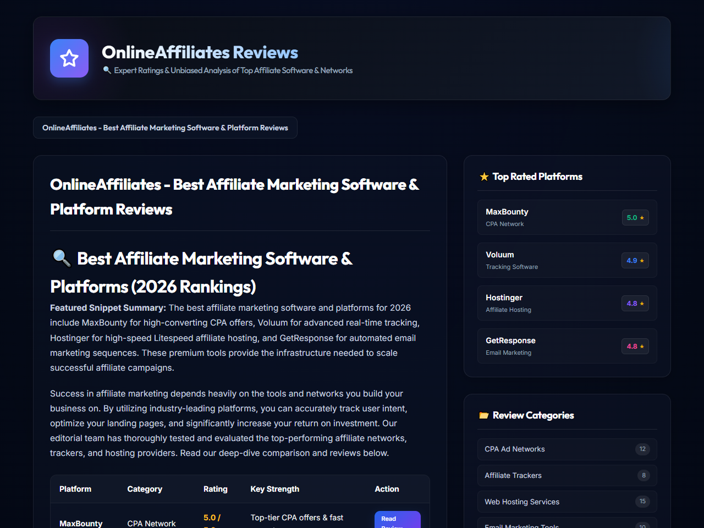This screenshot has width=704, height=528.
Task: Click the magnifier icon beside the tagline
Action: (x=107, y=70)
